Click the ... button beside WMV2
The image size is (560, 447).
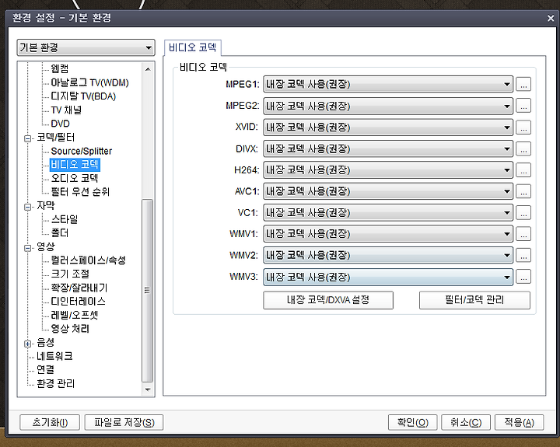pyautogui.click(x=523, y=255)
